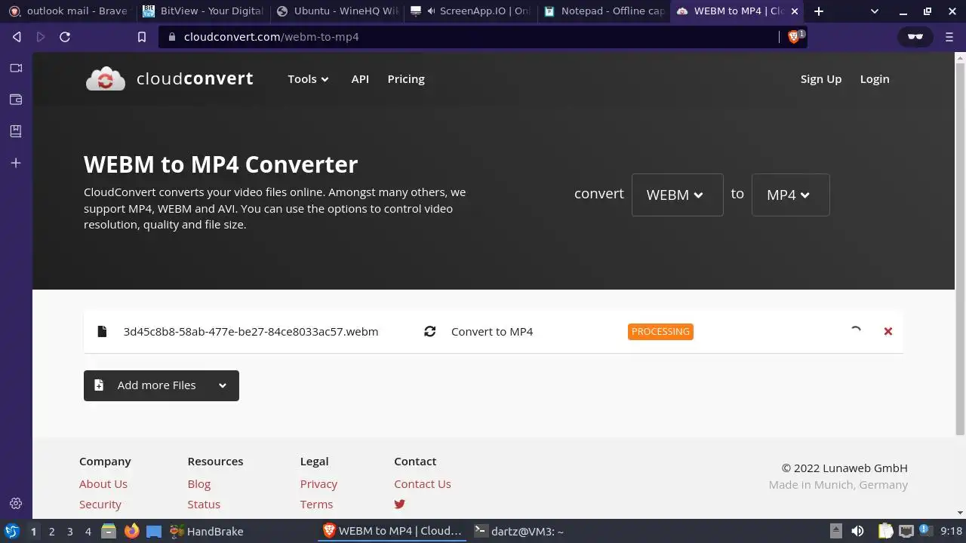Click Sign Up
Screen dimensions: 966x543
(820, 78)
